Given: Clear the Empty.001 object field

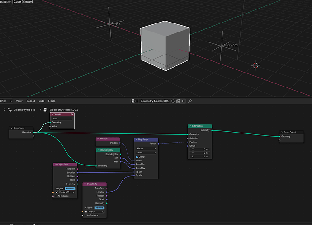Looking at the screenshot, I should pyautogui.click(x=73, y=192).
